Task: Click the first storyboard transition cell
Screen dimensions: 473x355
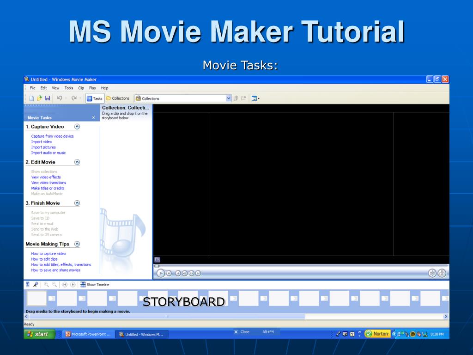Action: 52,298
